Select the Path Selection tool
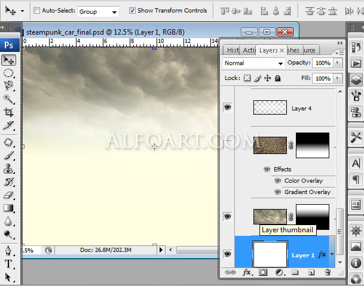The image size is (364, 286). pyautogui.click(x=8, y=277)
